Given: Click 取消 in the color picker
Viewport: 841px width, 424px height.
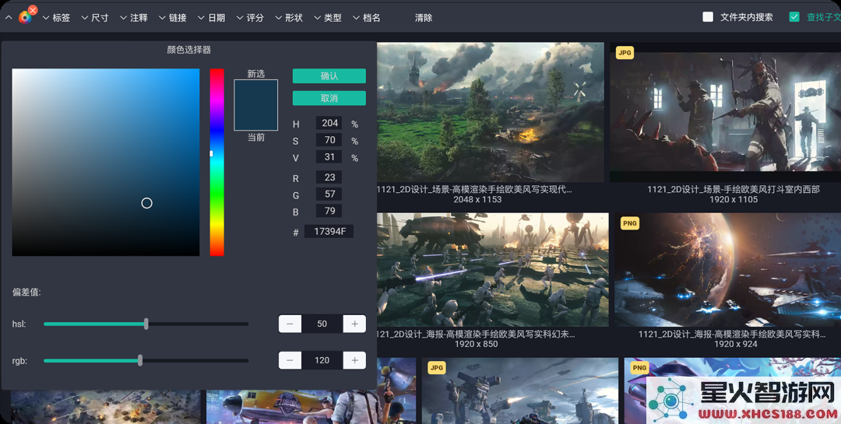Looking at the screenshot, I should (x=329, y=98).
